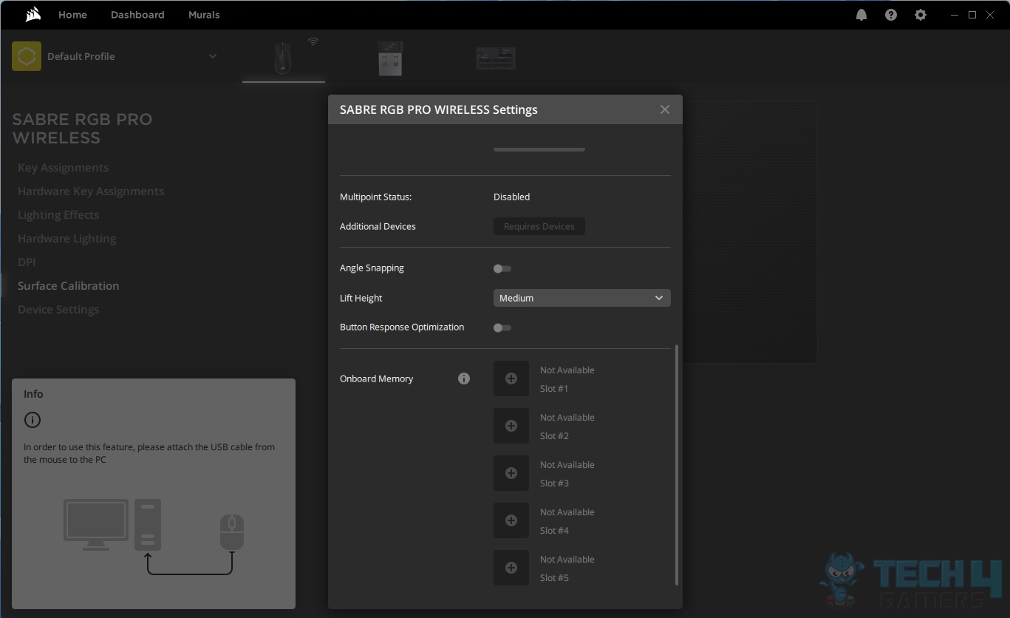
Task: Click the Onboard Memory info icon
Action: (x=464, y=378)
